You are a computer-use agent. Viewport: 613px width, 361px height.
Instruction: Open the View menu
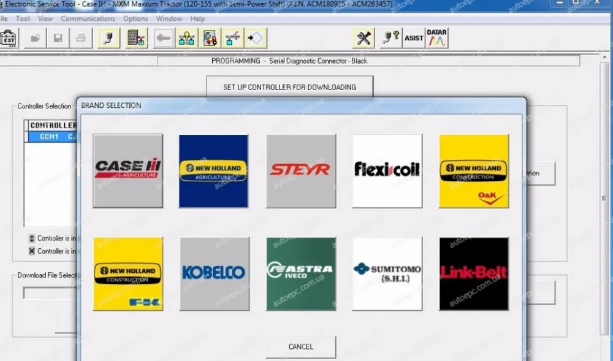pyautogui.click(x=45, y=18)
